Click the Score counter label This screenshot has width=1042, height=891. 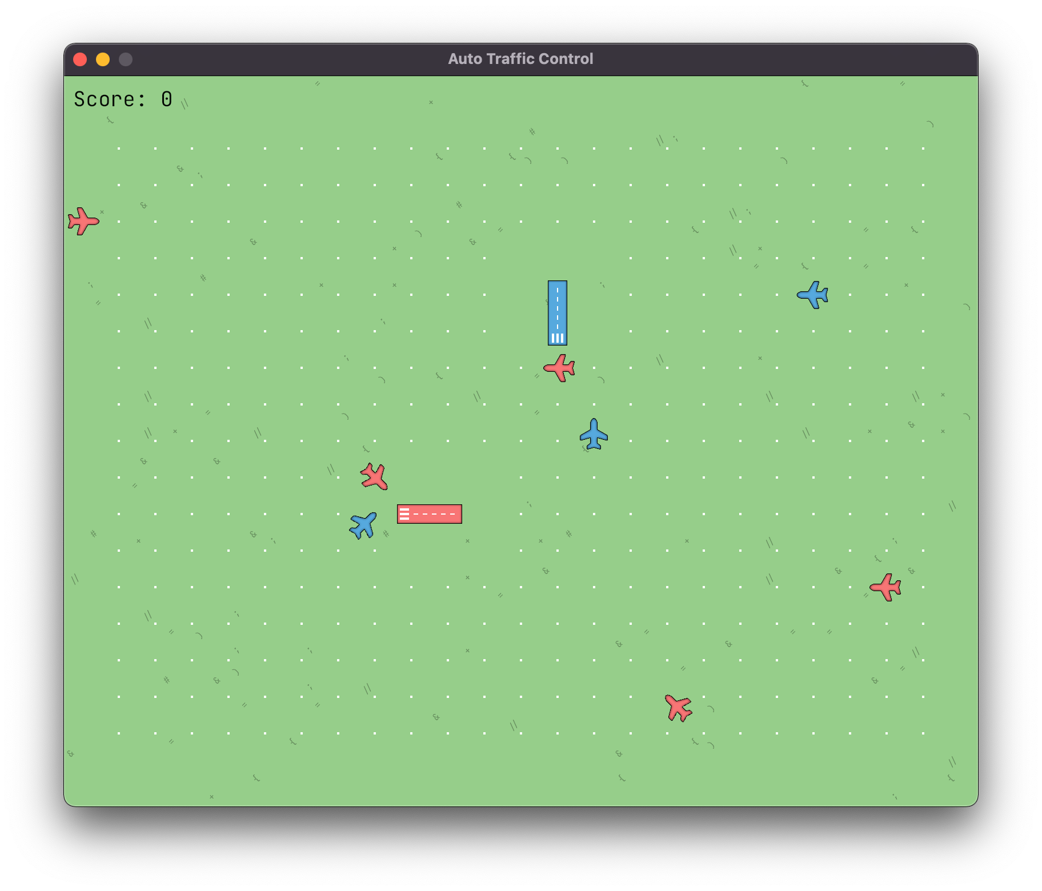coord(123,99)
